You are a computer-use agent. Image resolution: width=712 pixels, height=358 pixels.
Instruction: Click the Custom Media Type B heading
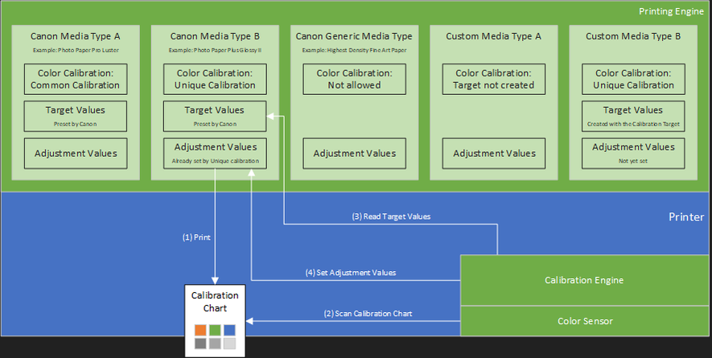click(633, 36)
